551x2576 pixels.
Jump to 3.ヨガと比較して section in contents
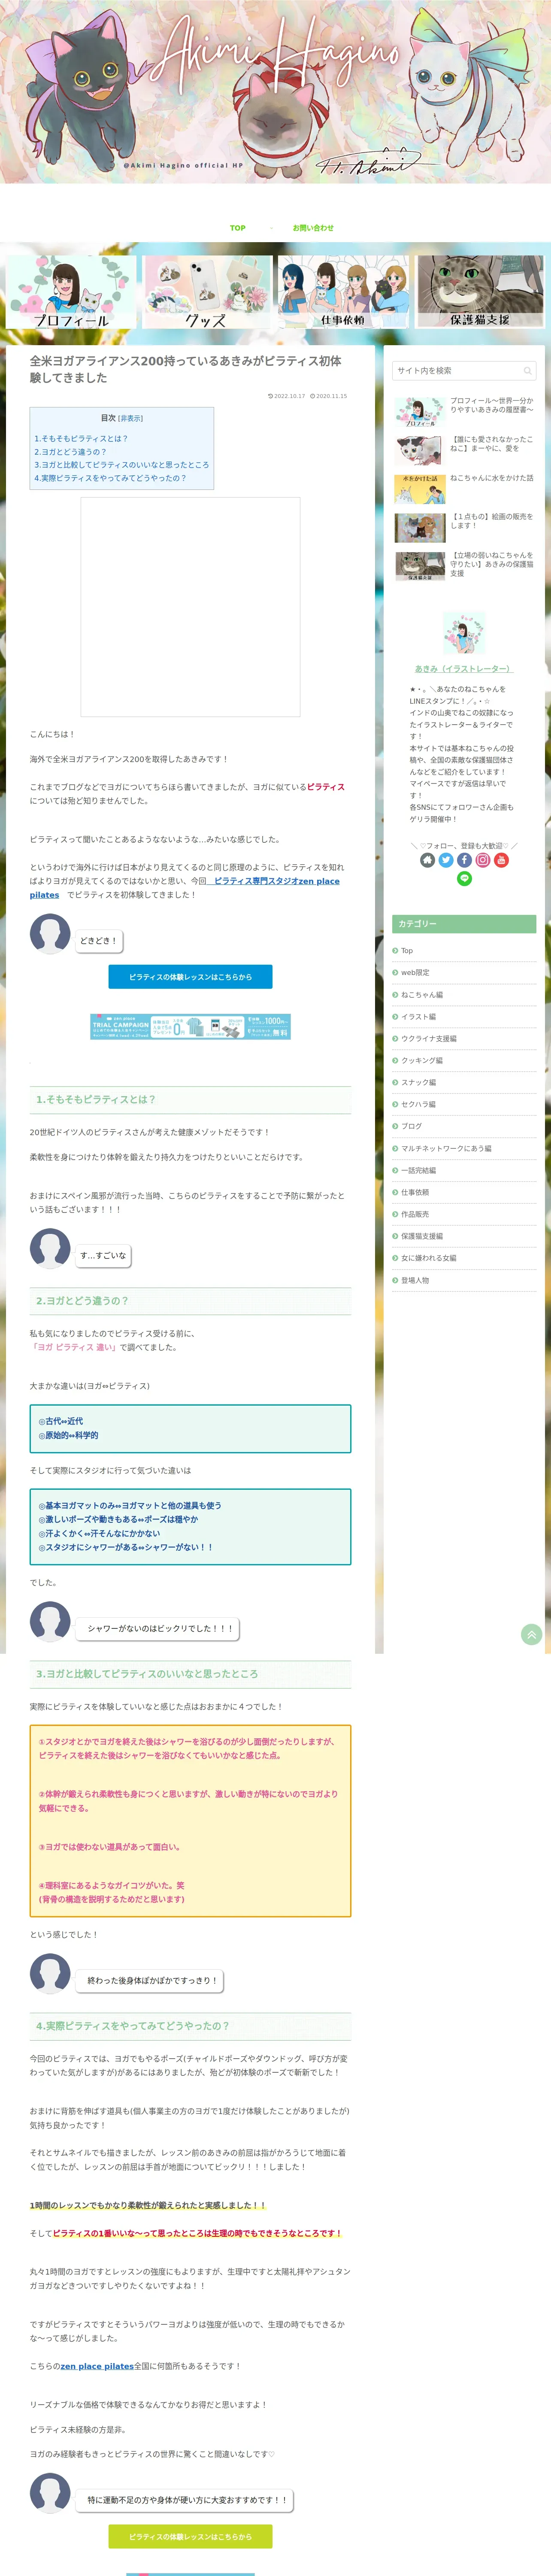tap(122, 465)
